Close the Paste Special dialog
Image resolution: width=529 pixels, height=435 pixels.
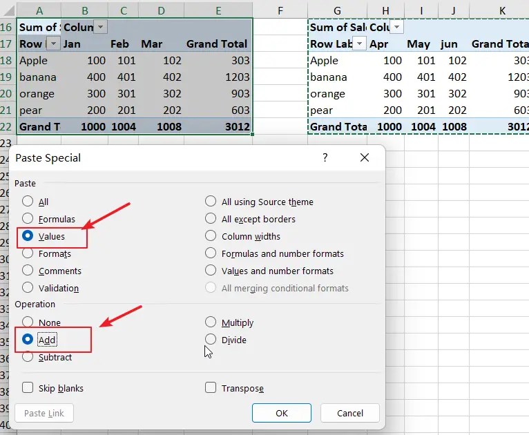click(365, 157)
